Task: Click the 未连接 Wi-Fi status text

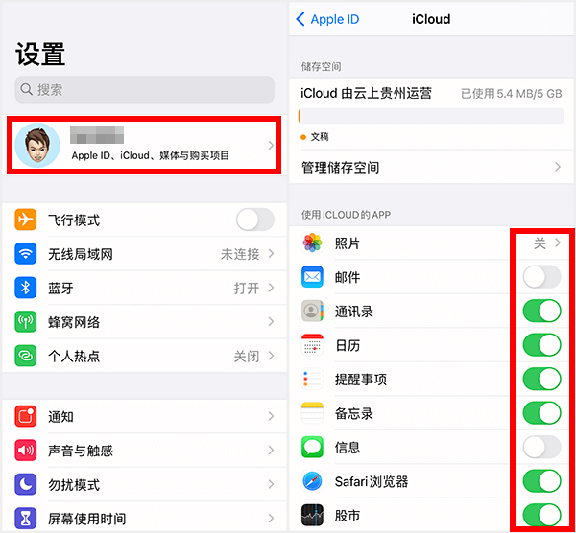Action: (240, 254)
